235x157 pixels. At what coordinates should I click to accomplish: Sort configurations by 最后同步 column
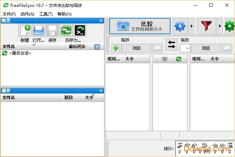tap(78, 47)
